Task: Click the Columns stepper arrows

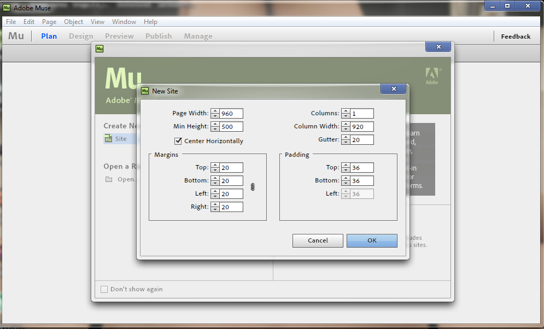Action: click(346, 113)
